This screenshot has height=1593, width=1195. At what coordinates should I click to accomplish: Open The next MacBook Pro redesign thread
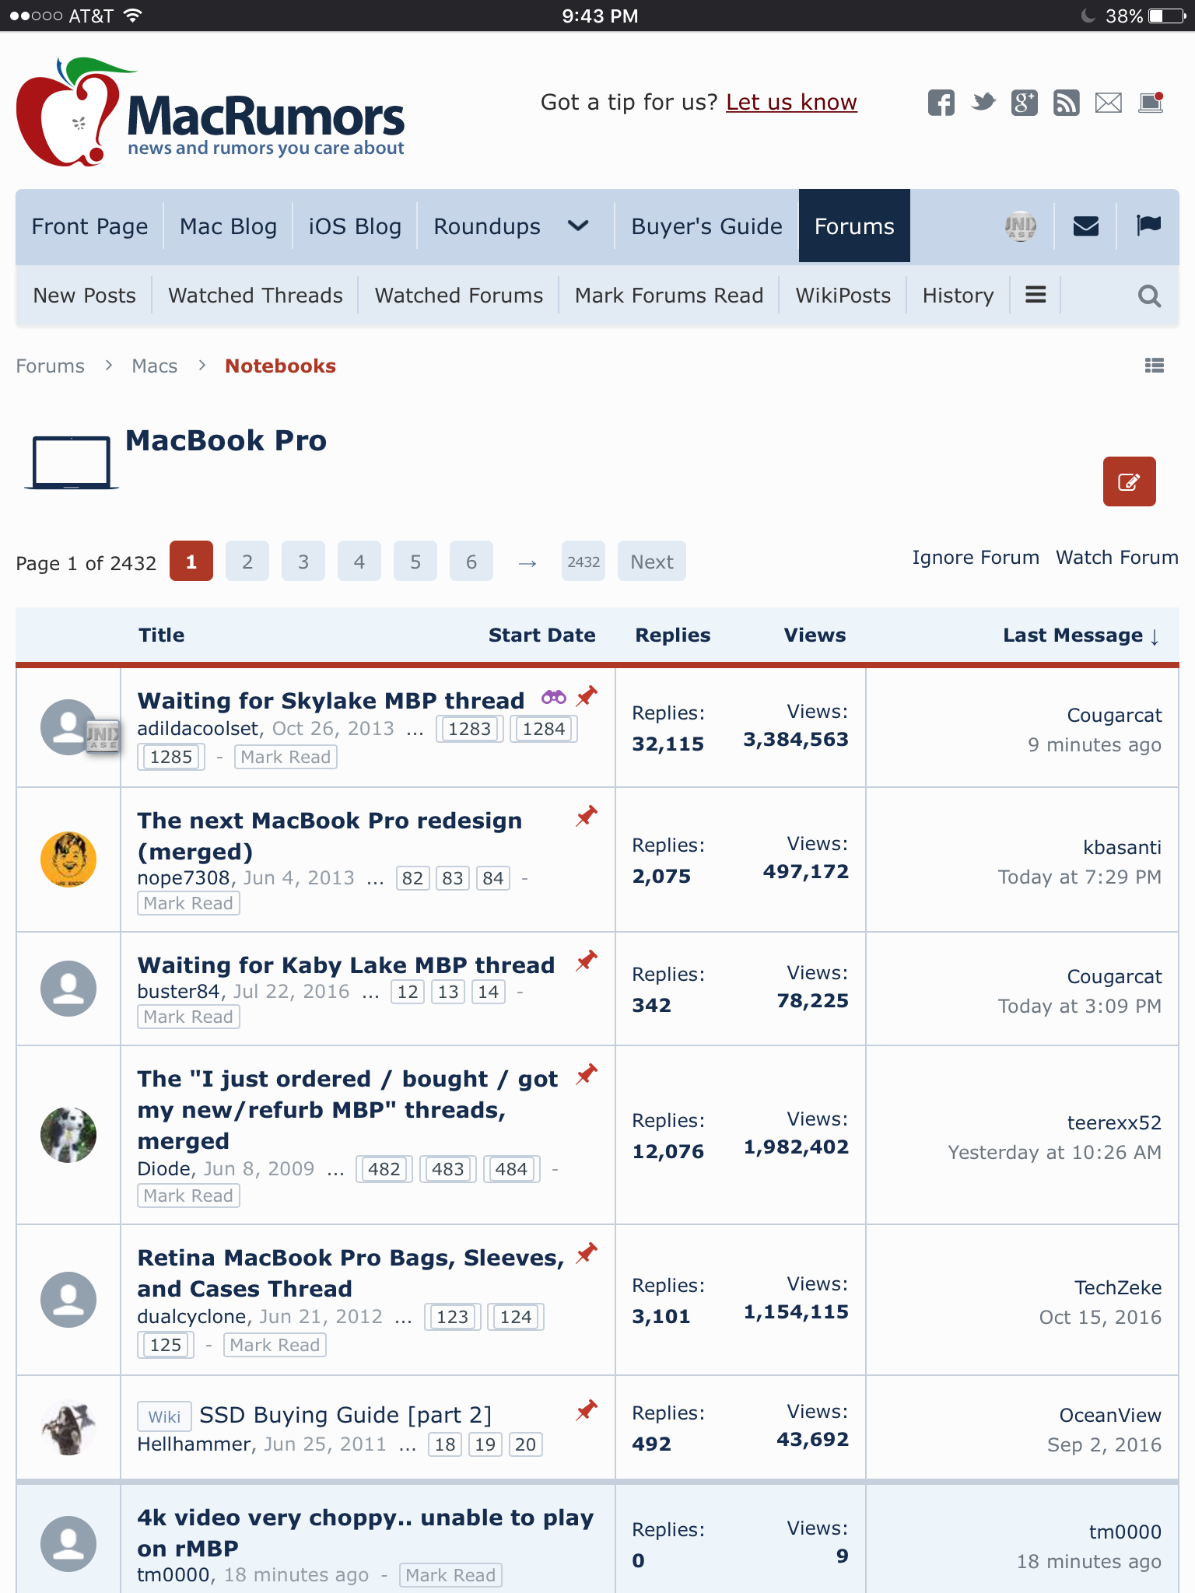[330, 836]
